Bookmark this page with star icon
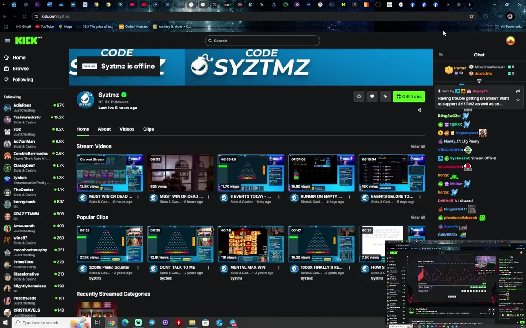This screenshot has height=328, width=526. (471, 16)
